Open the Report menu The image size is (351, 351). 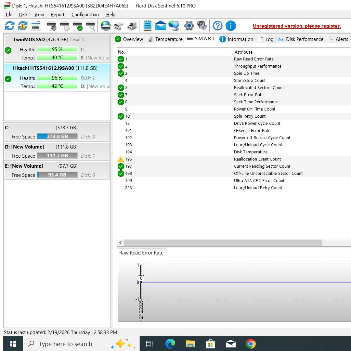[58, 15]
